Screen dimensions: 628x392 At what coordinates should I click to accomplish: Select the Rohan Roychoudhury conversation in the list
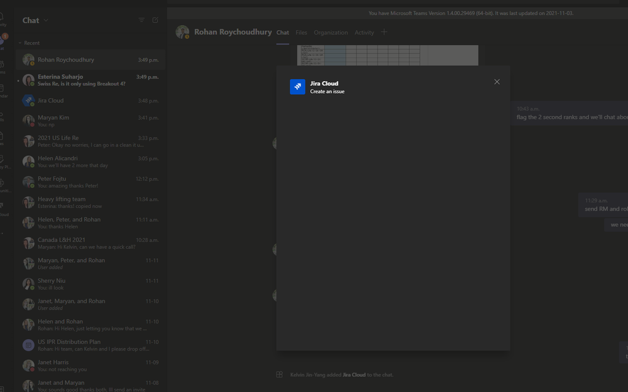point(91,60)
